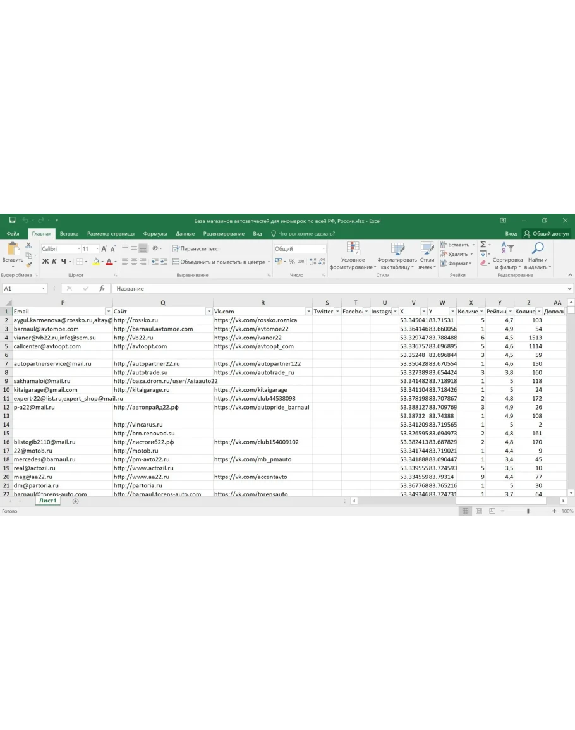
Task: Open the Рецензирование tab
Action: [x=224, y=234]
